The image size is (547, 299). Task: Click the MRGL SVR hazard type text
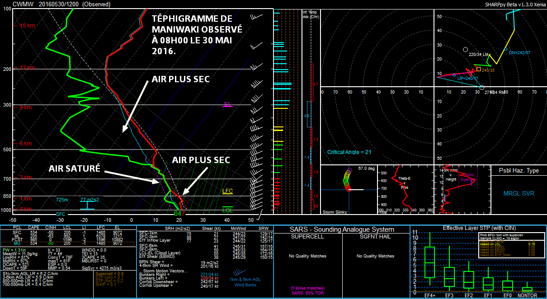pyautogui.click(x=519, y=193)
